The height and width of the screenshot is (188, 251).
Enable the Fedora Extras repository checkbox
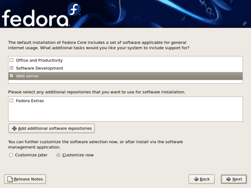[12, 100]
